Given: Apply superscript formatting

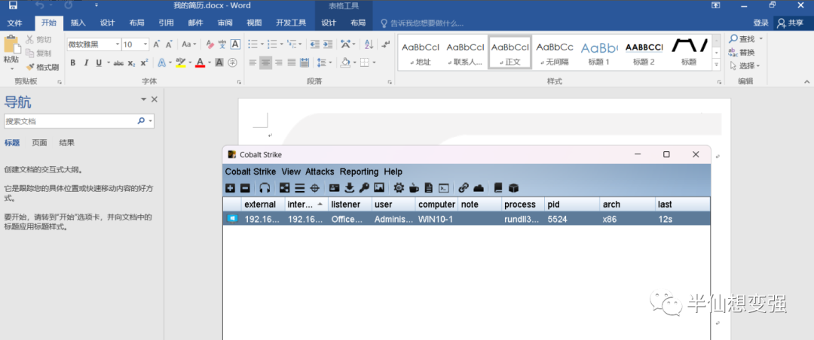Looking at the screenshot, I should click(144, 62).
